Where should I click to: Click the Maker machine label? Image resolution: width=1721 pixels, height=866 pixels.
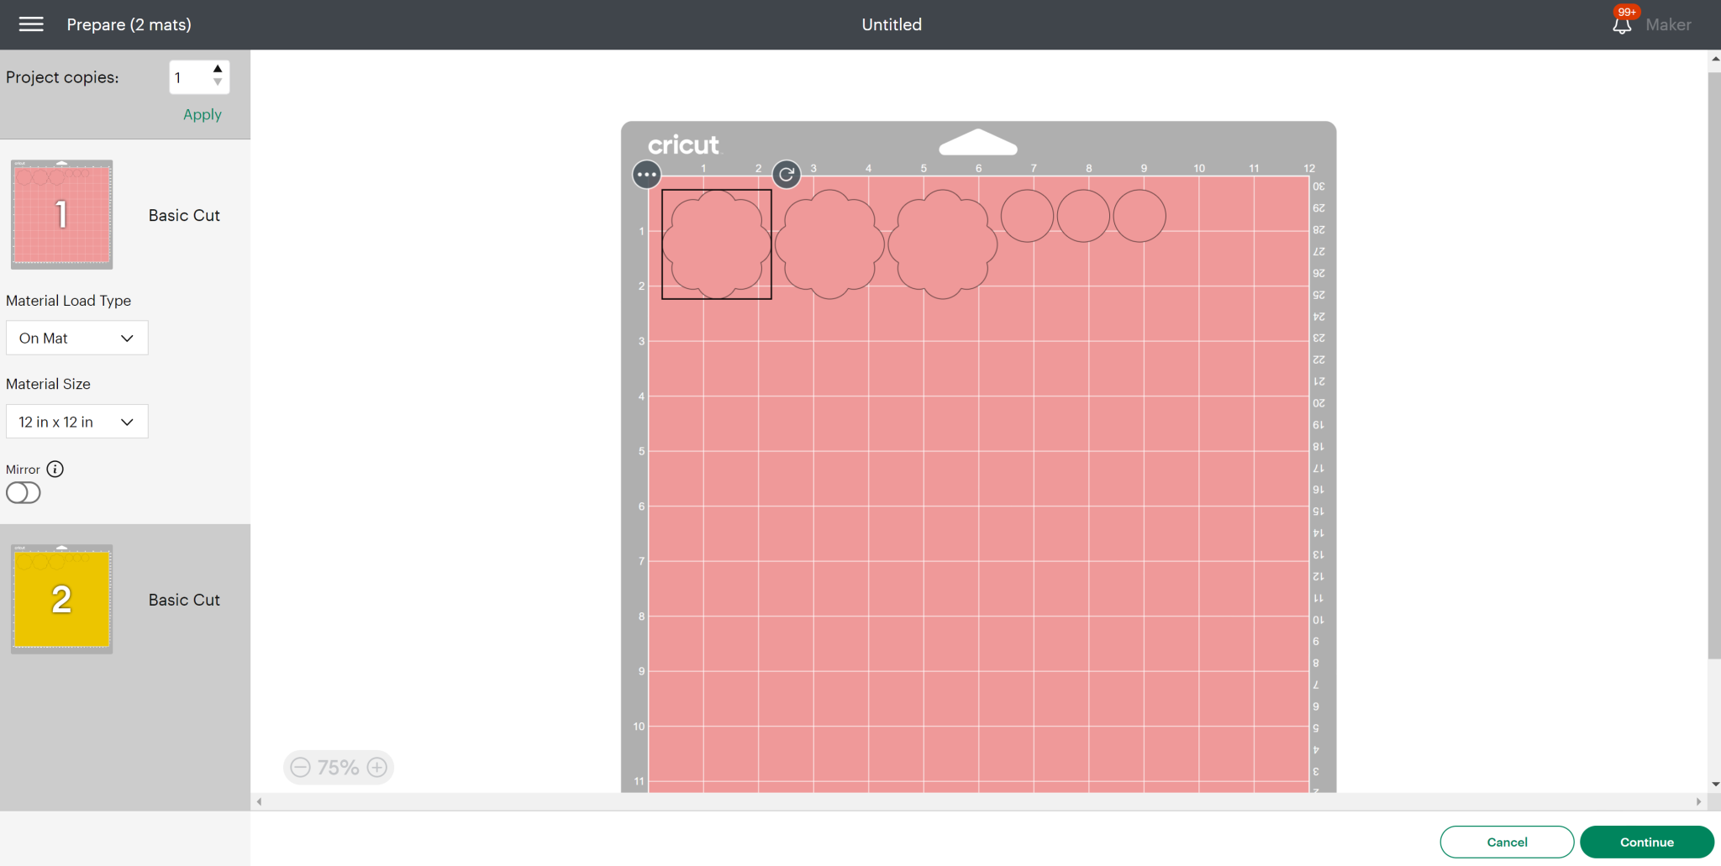[1668, 25]
